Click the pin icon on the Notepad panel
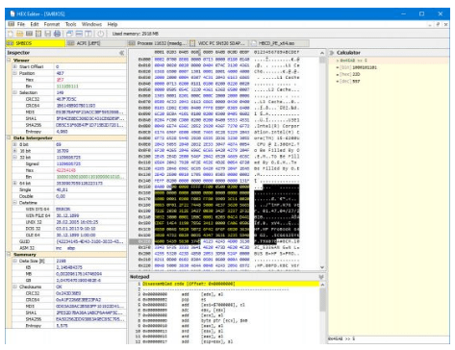Viewport: 455px width, 350px height. (x=321, y=277)
